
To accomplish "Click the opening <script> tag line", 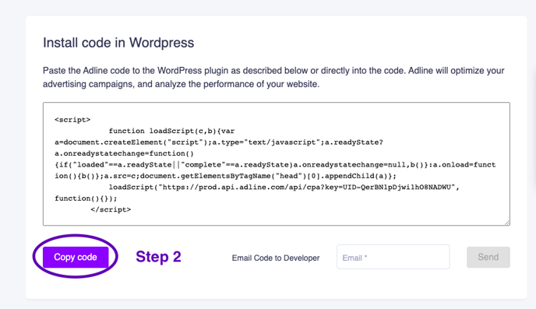I will (72, 120).
